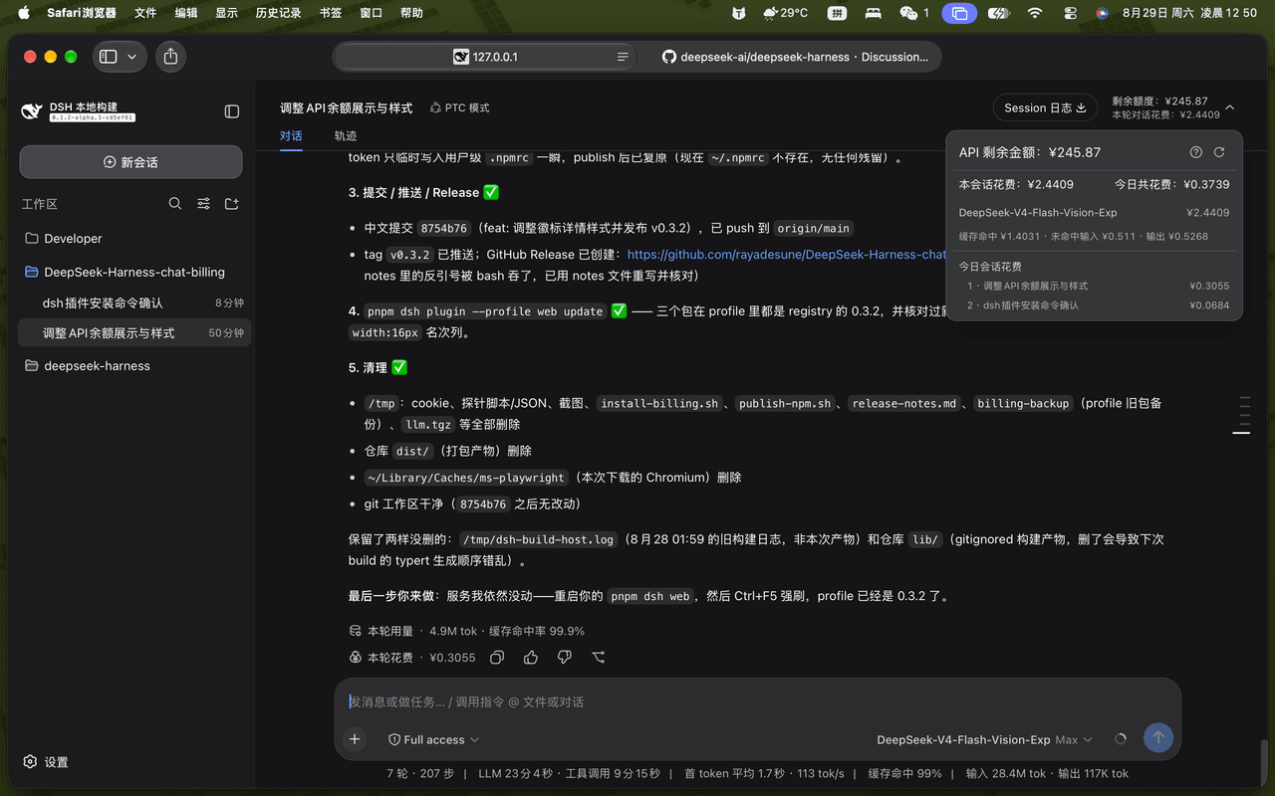Click the help icon in balance popup

coord(1196,152)
